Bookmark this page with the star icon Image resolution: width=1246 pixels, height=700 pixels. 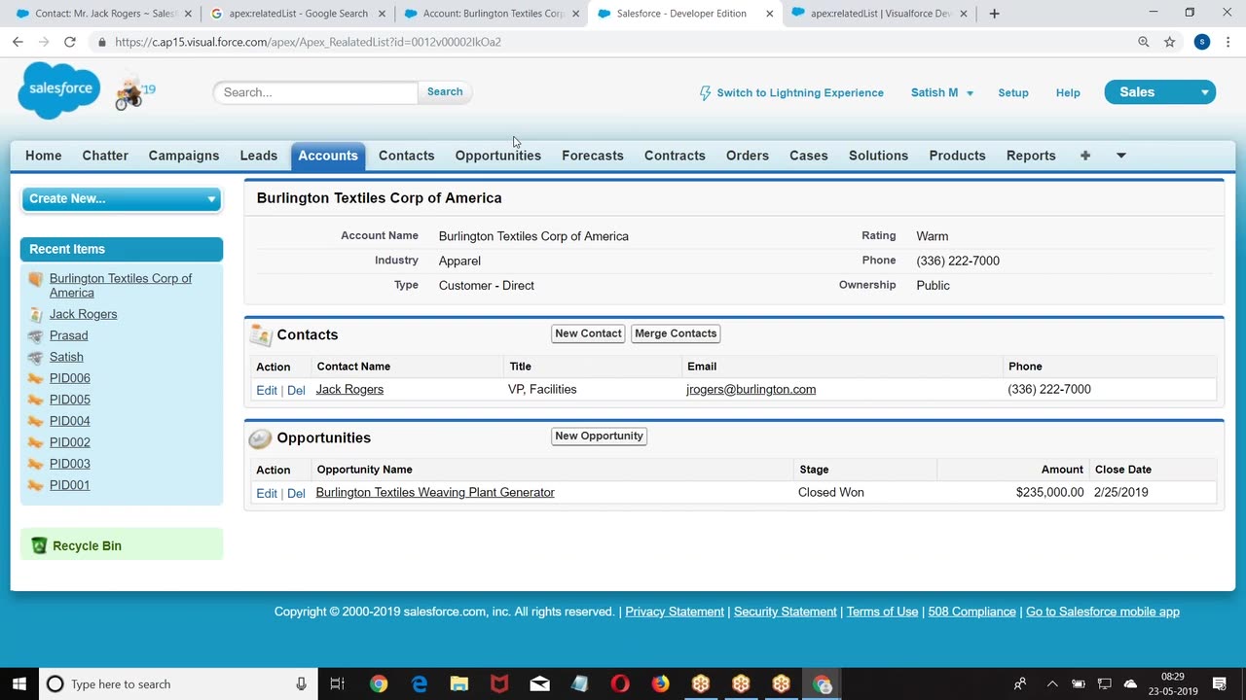pyautogui.click(x=1170, y=42)
